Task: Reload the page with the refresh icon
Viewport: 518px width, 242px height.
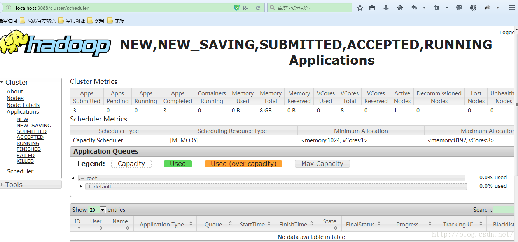Action: (258, 8)
